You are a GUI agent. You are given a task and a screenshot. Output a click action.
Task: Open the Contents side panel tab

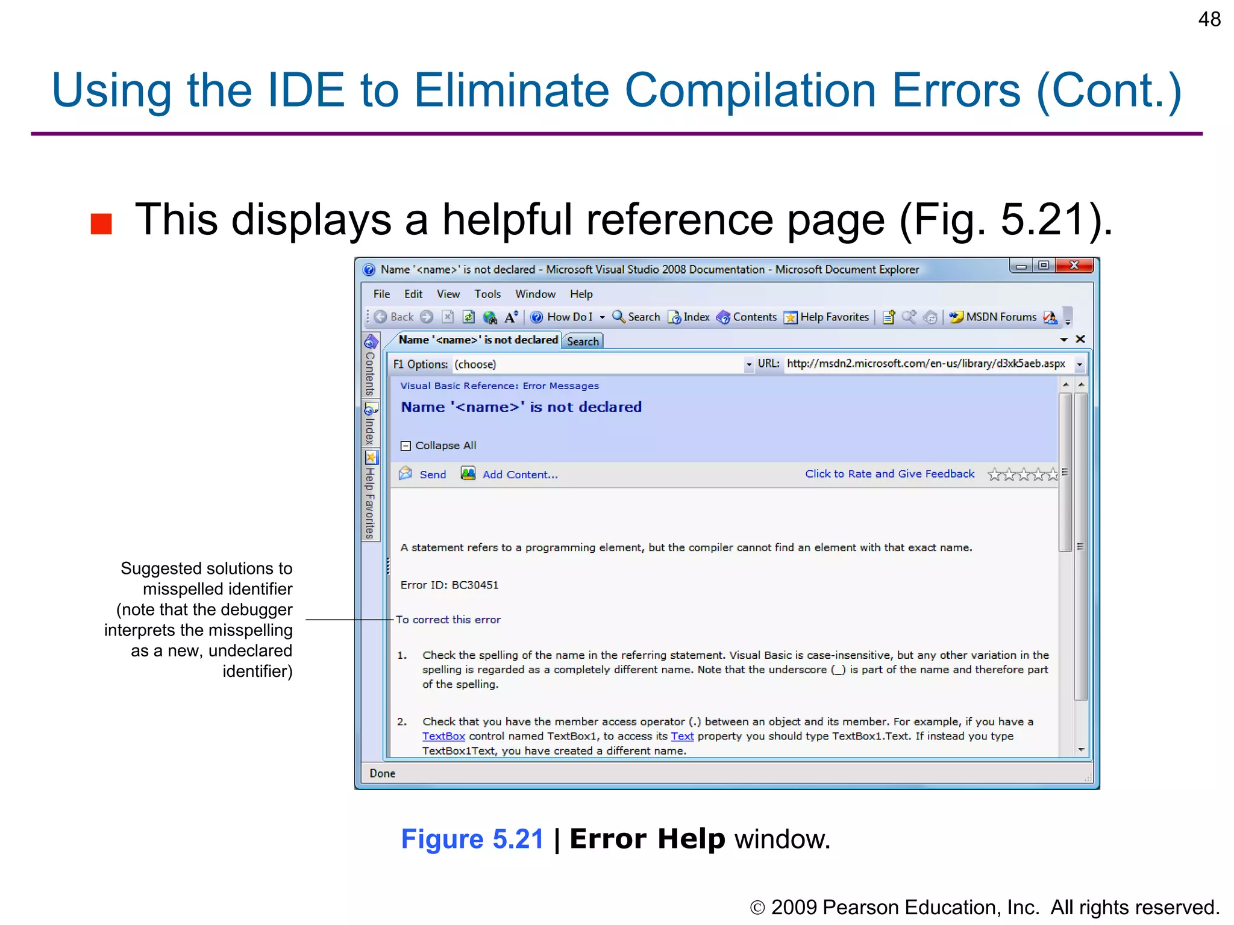370,366
